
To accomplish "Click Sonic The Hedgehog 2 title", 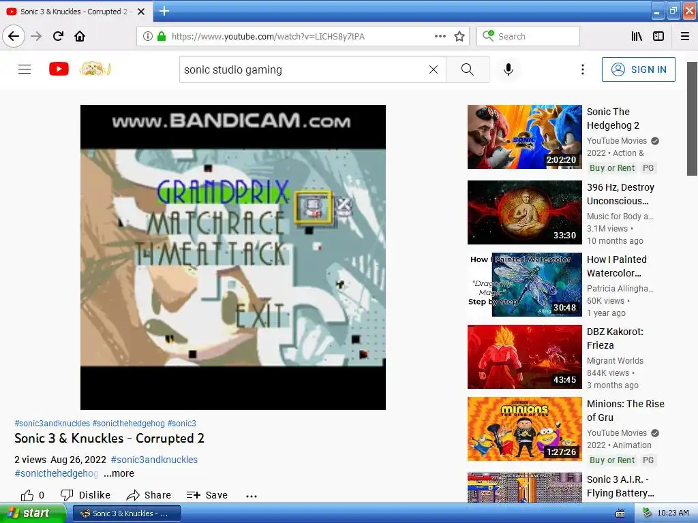I will click(613, 118).
